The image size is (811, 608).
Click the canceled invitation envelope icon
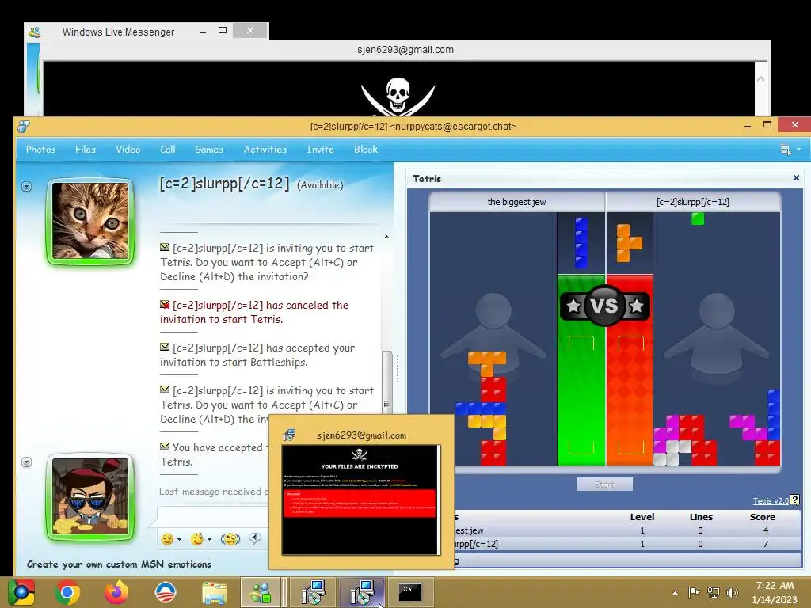pos(165,304)
